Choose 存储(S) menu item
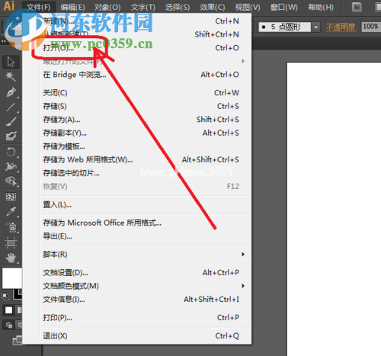Image resolution: width=381 pixels, height=356 pixels. tap(146, 106)
